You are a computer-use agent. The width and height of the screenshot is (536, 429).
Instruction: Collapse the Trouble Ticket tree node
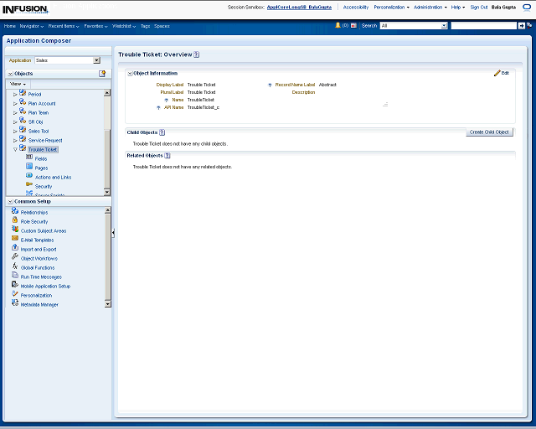tap(15, 149)
